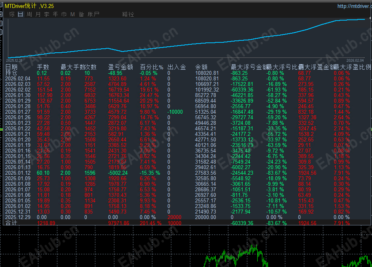Click the 2025.12.31 start date chart label

coord(14,61)
